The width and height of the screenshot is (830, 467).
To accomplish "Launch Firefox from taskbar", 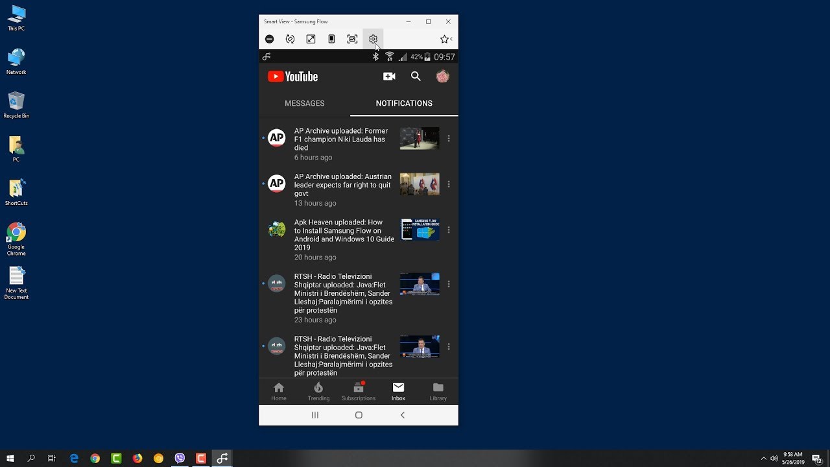I will point(137,459).
